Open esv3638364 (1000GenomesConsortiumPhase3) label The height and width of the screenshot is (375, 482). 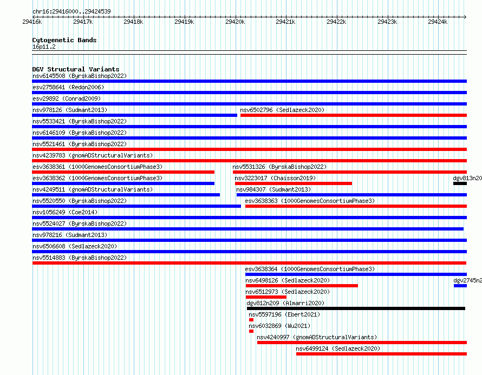[x=310, y=269]
